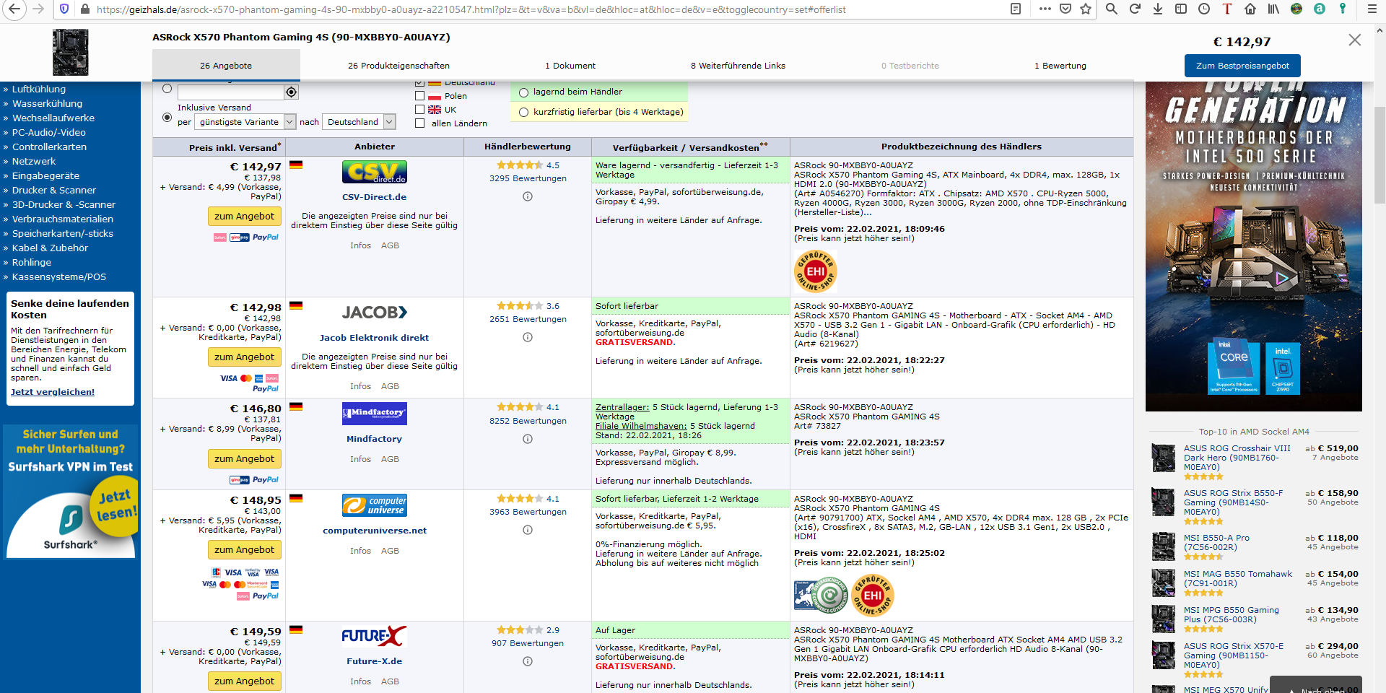Select the radio button beside the empty input field

pyautogui.click(x=167, y=89)
